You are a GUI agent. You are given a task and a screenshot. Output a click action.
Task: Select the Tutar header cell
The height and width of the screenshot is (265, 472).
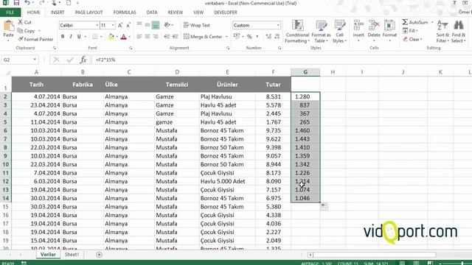click(x=273, y=85)
